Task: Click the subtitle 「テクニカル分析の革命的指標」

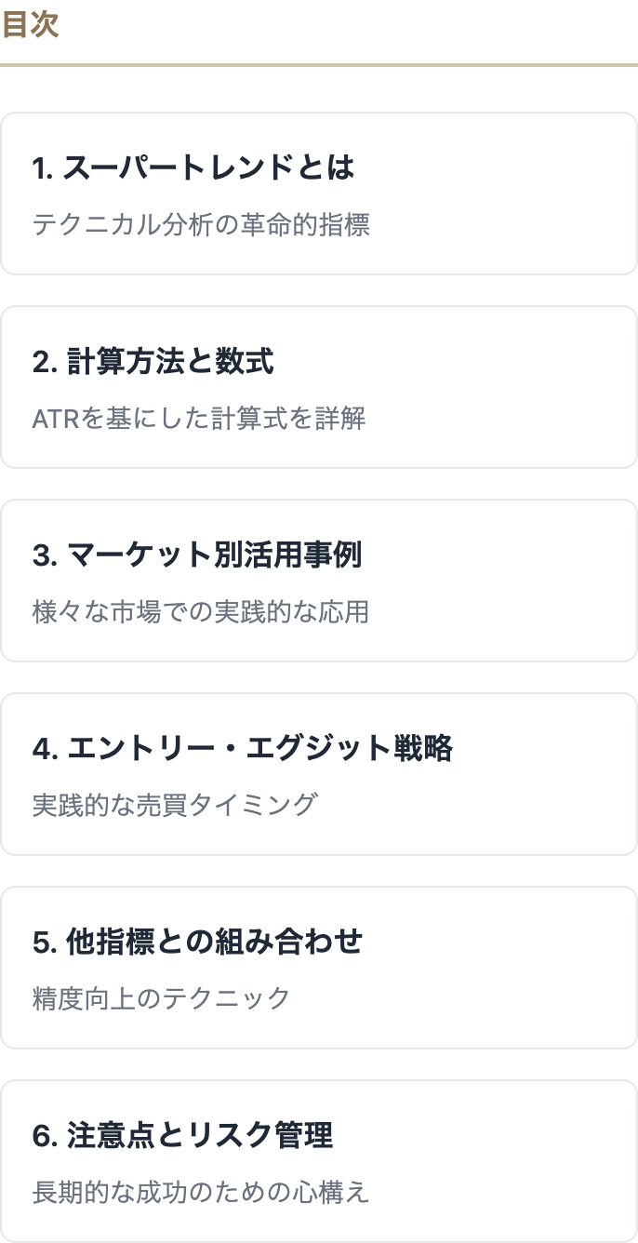Action: 201,225
